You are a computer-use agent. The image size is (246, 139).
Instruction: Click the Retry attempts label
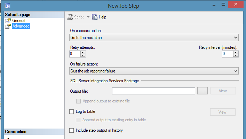(82, 47)
